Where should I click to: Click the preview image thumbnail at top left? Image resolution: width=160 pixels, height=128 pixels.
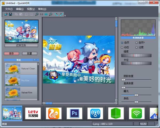[22, 31]
